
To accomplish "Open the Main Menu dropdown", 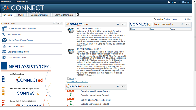I will click(x=21, y=2).
